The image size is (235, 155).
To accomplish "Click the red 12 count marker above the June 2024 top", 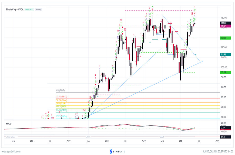I will [121, 20].
